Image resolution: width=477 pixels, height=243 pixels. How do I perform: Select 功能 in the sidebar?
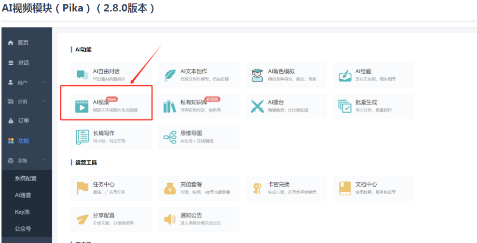(23, 141)
